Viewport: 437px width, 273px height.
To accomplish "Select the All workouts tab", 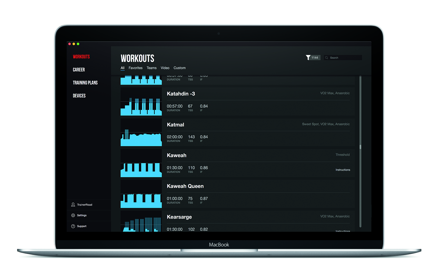I will pos(122,68).
